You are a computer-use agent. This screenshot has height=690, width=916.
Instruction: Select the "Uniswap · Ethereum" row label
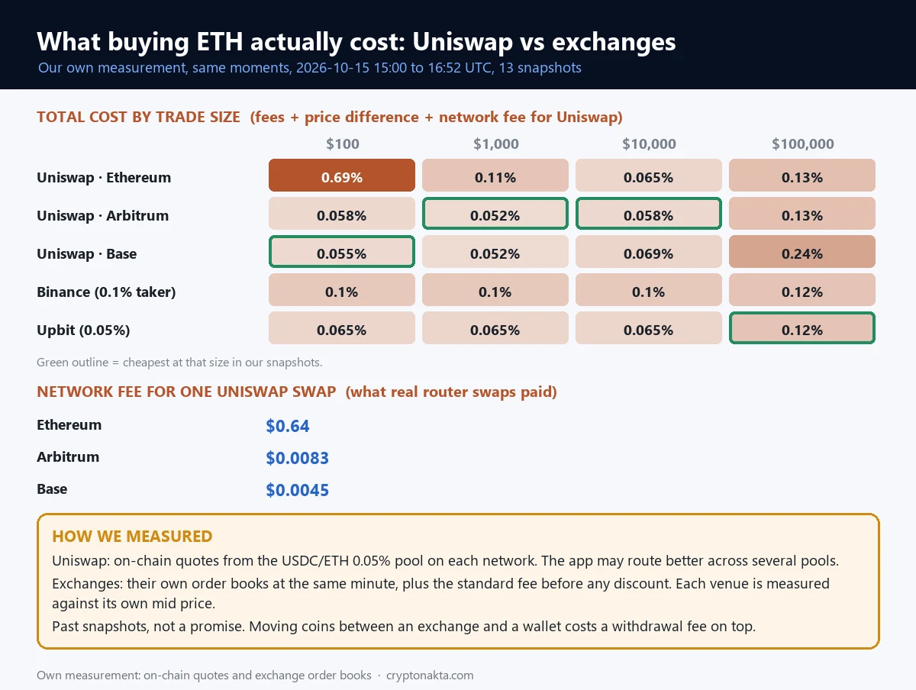(104, 178)
